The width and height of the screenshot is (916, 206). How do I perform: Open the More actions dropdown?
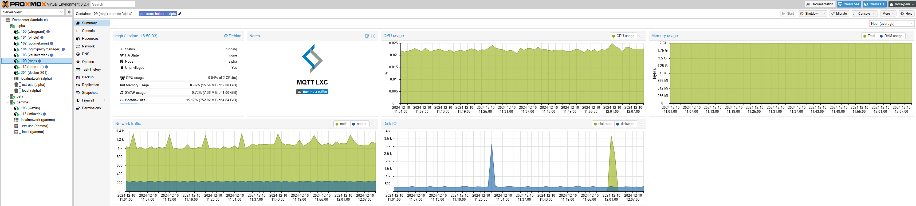(889, 14)
